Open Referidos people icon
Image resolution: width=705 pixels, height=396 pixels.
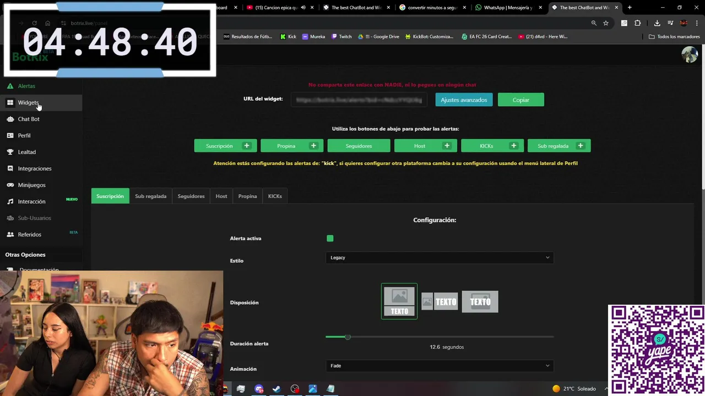click(10, 234)
